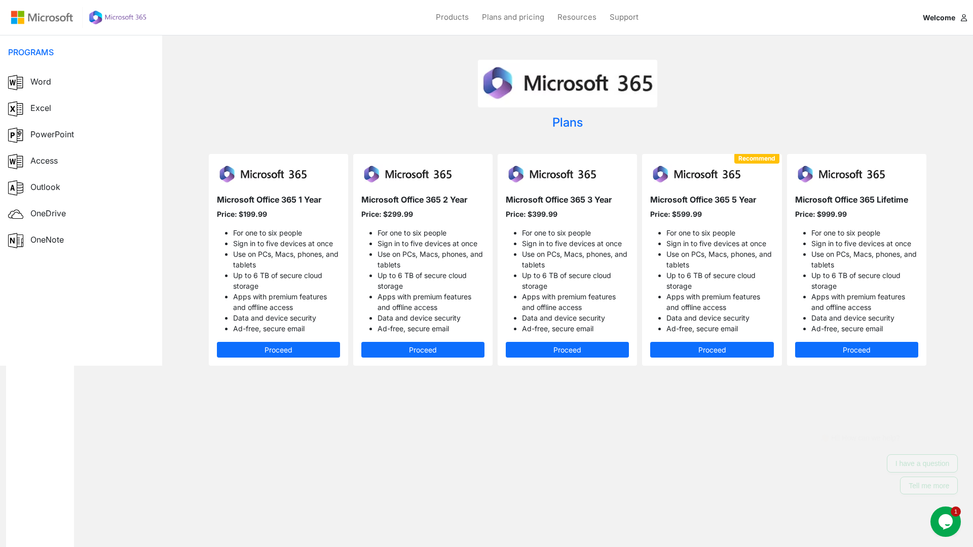Click the large Microsoft 365 banner image

[x=567, y=84]
